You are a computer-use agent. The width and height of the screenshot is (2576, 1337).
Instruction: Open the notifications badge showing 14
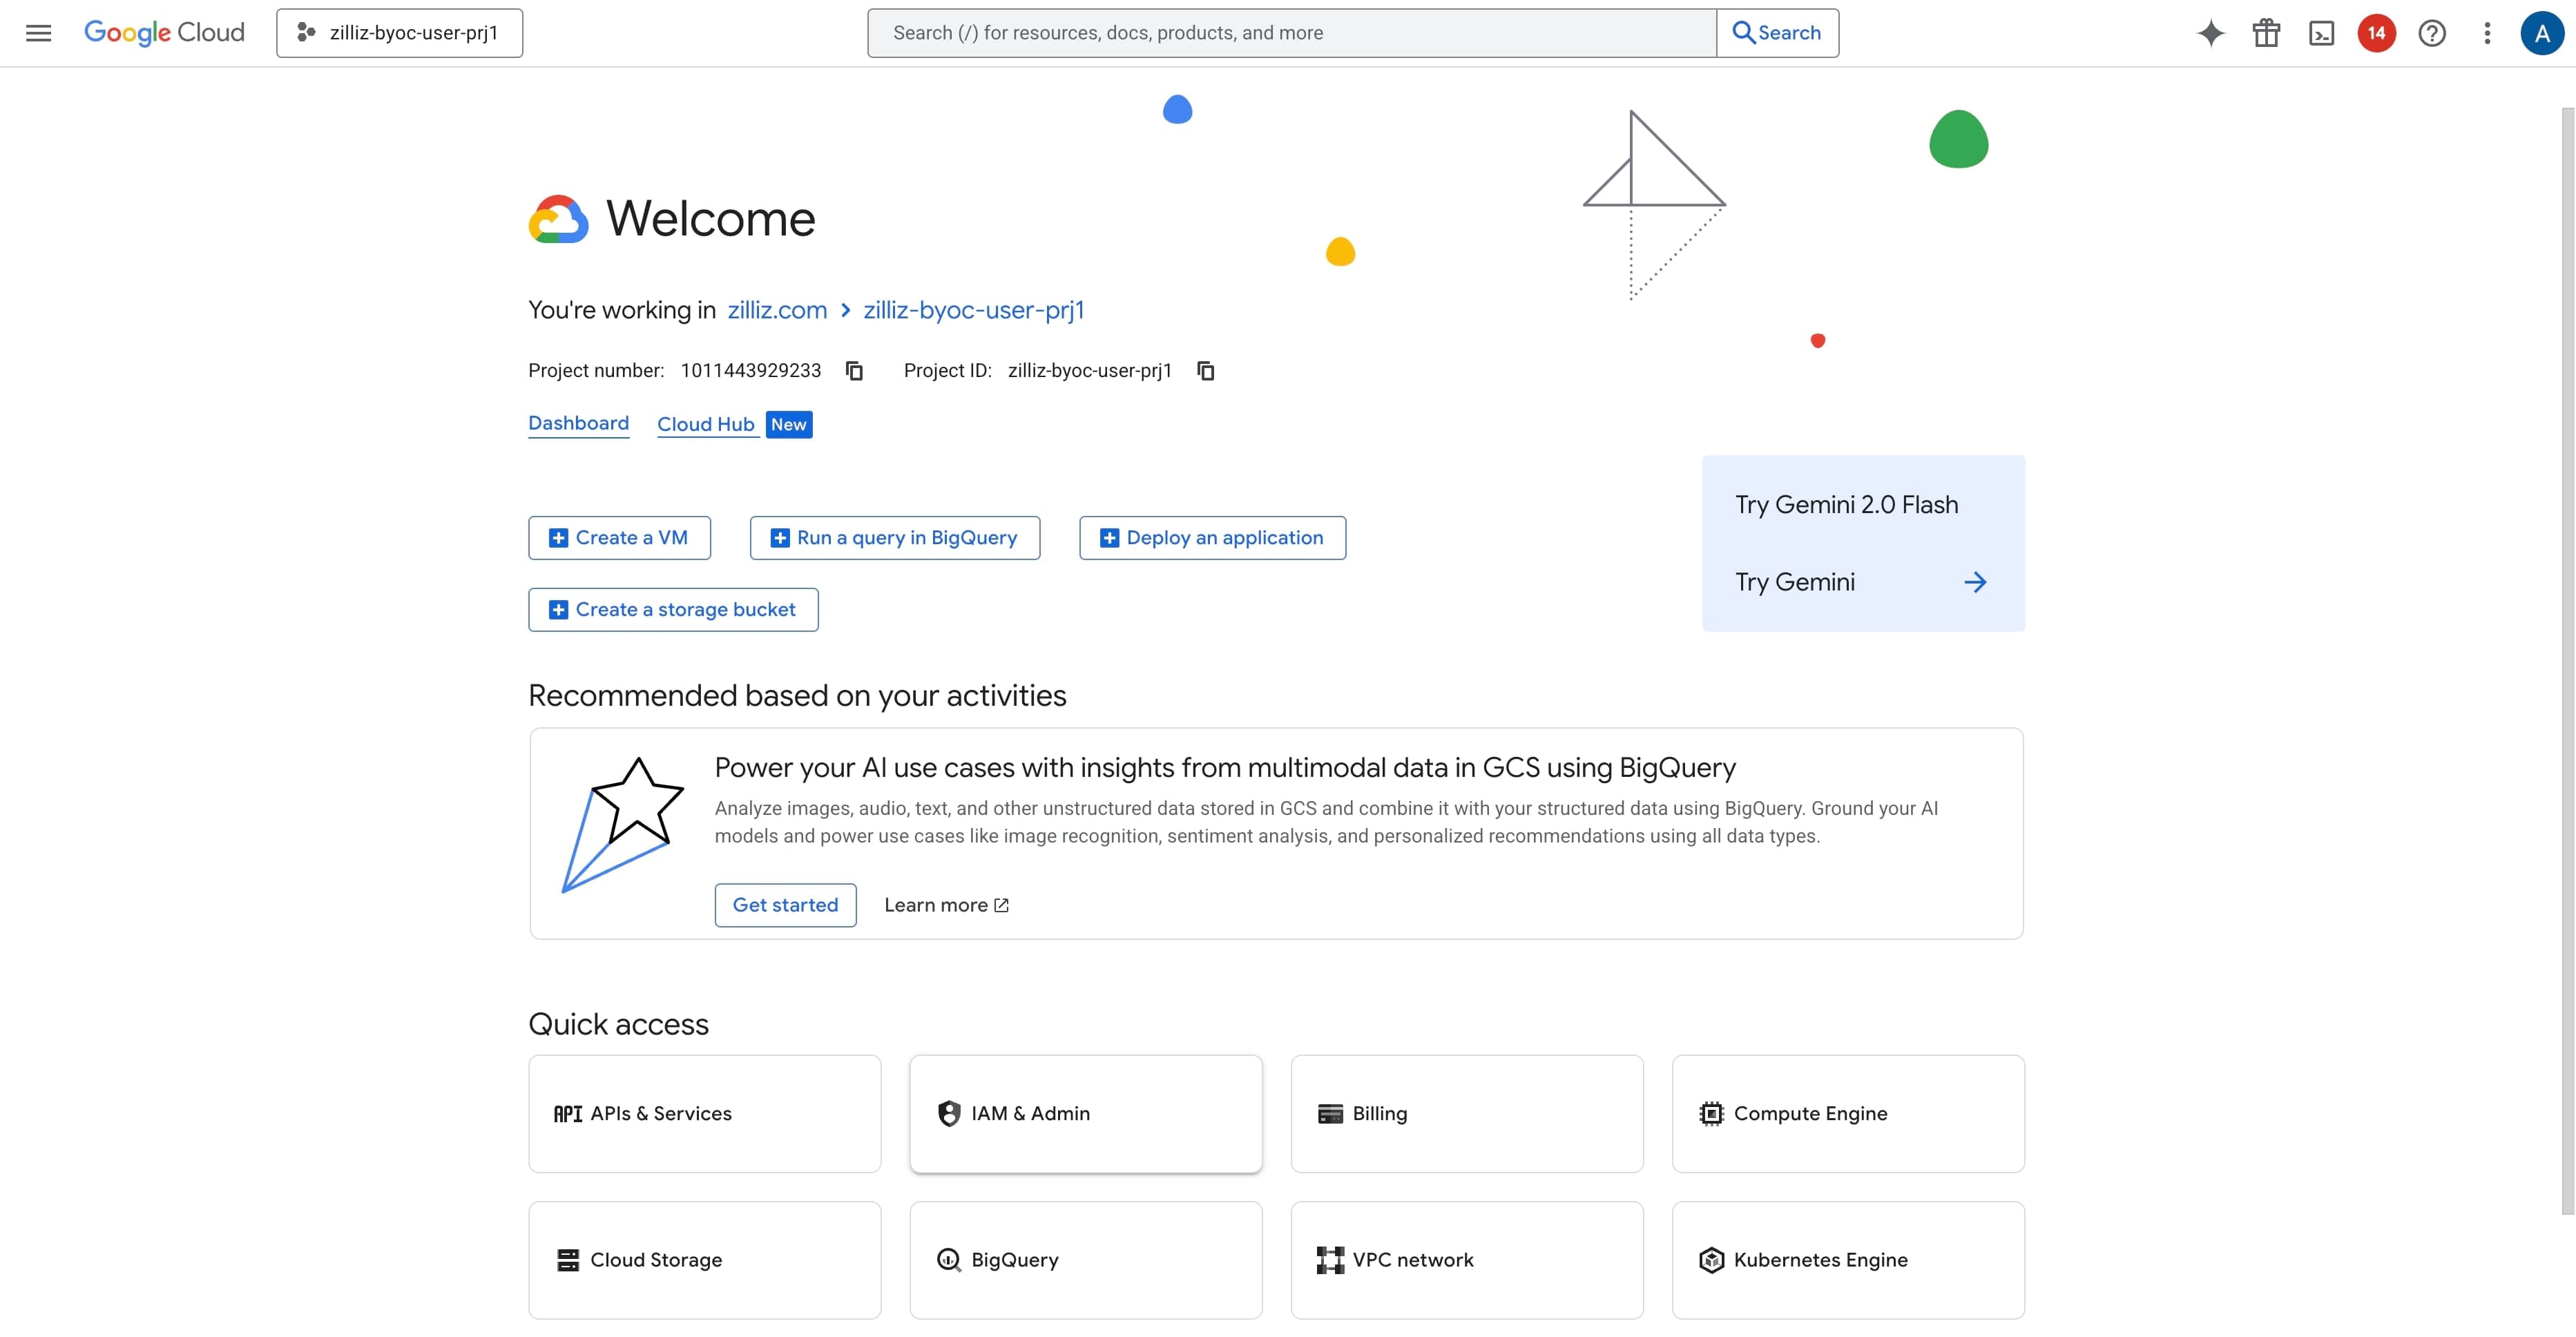tap(2376, 33)
